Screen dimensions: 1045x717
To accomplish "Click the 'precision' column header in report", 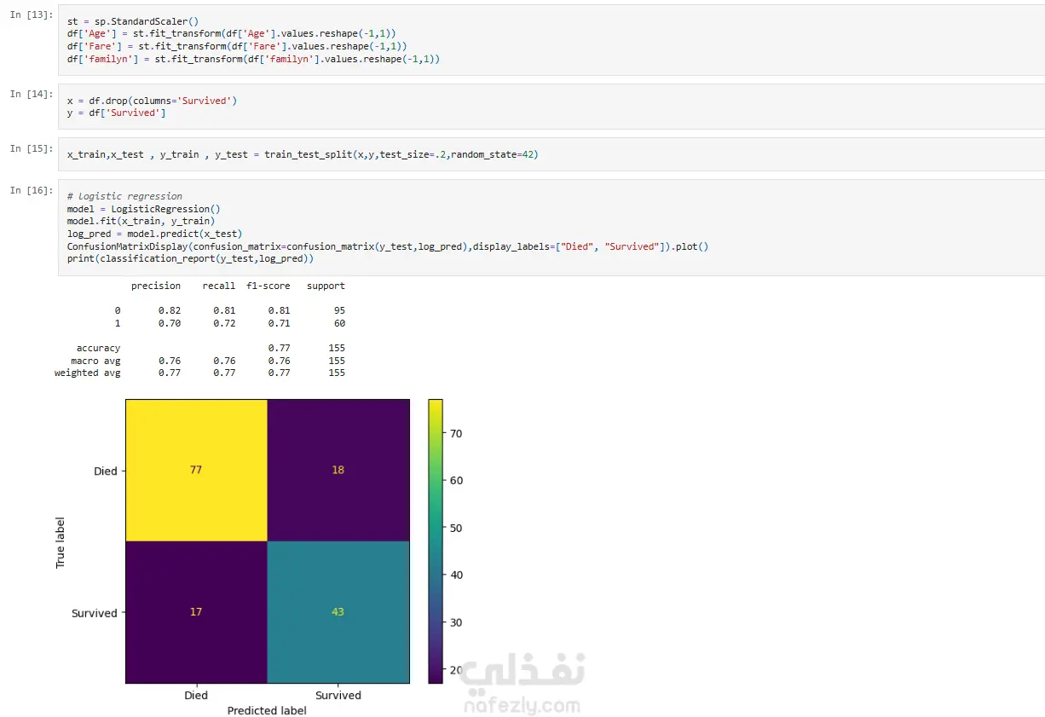I will point(156,286).
